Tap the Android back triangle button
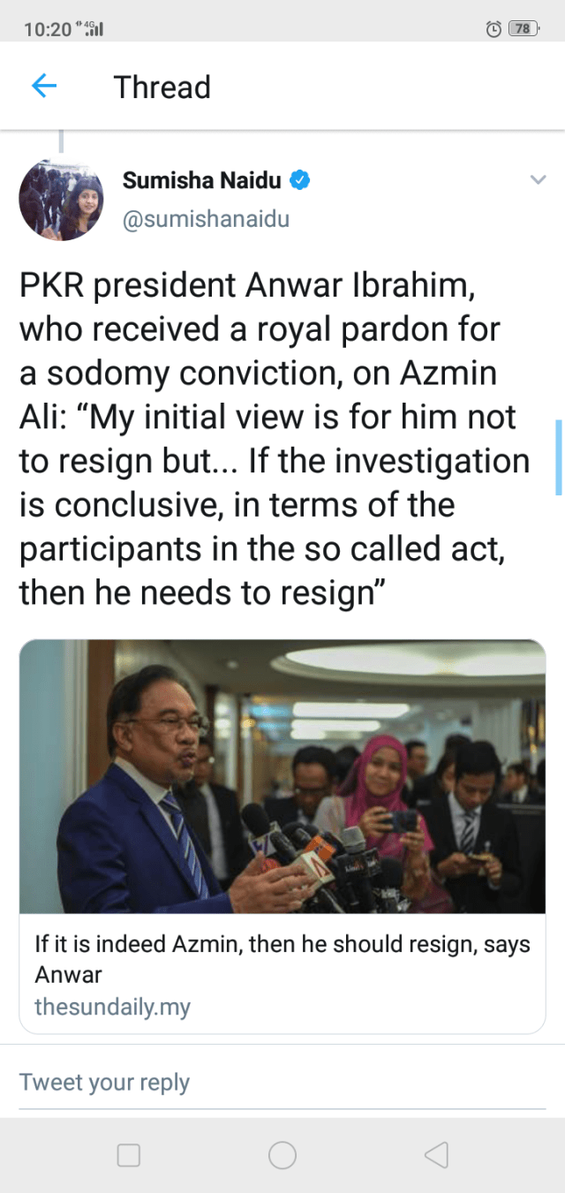 click(436, 1155)
